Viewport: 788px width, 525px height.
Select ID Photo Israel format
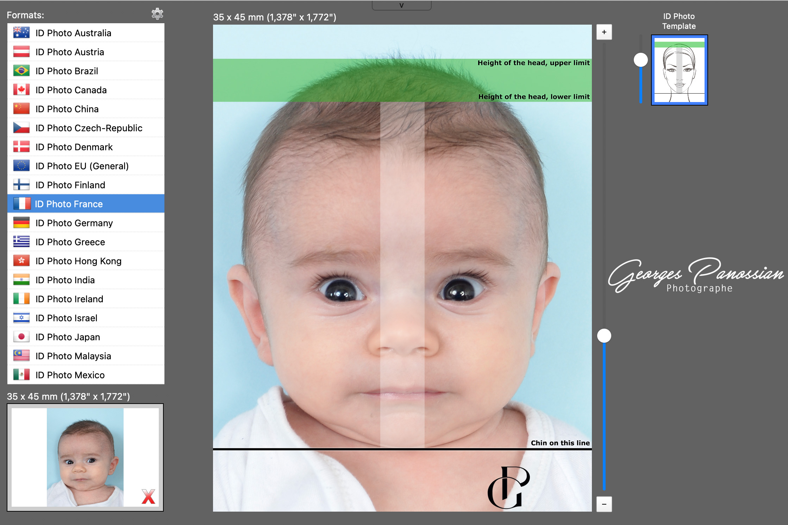pyautogui.click(x=86, y=318)
